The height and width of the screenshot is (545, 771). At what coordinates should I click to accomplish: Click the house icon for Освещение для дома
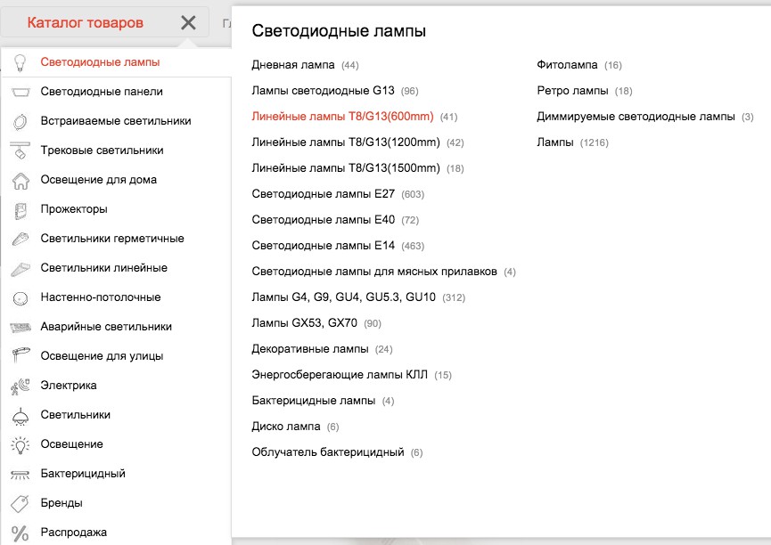(21, 180)
